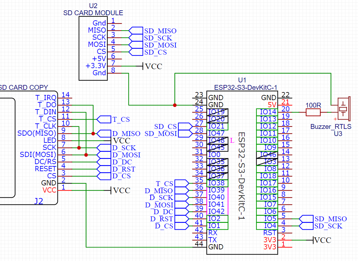Click the RST pin name on U1
358x261 pixels.
click(x=270, y=233)
